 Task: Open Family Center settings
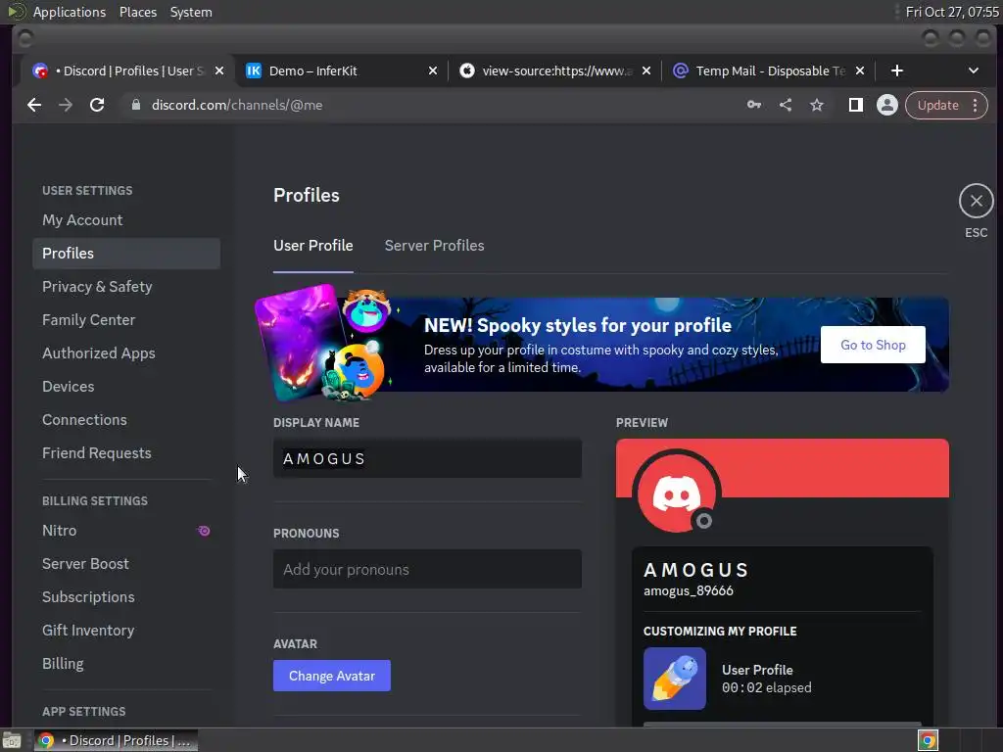click(x=126, y=320)
